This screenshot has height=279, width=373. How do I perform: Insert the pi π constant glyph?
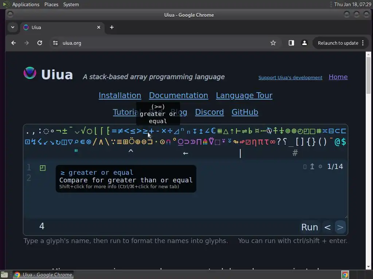260,142
